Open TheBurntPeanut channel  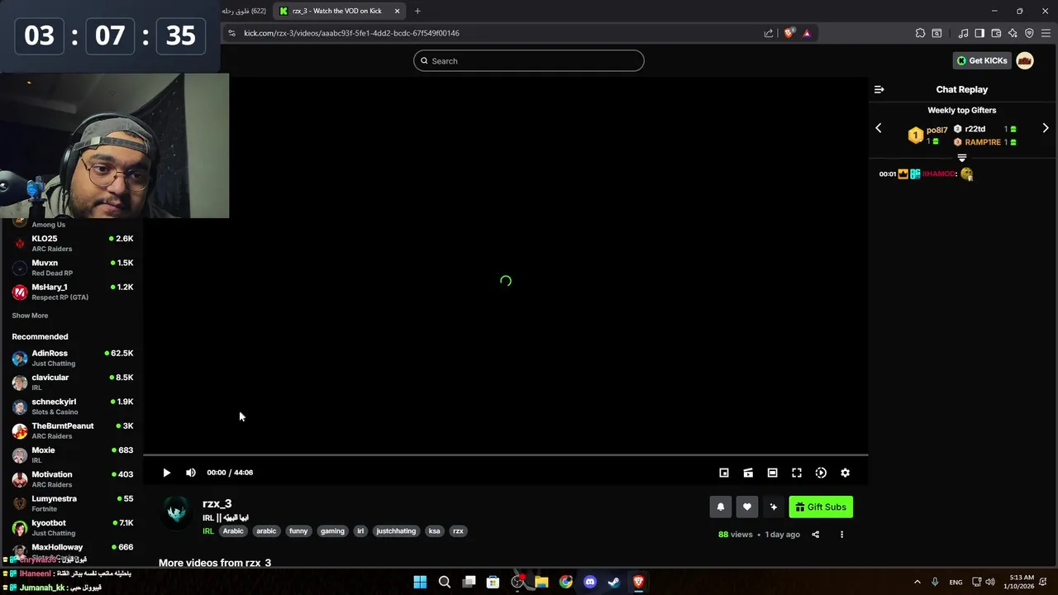(72, 431)
